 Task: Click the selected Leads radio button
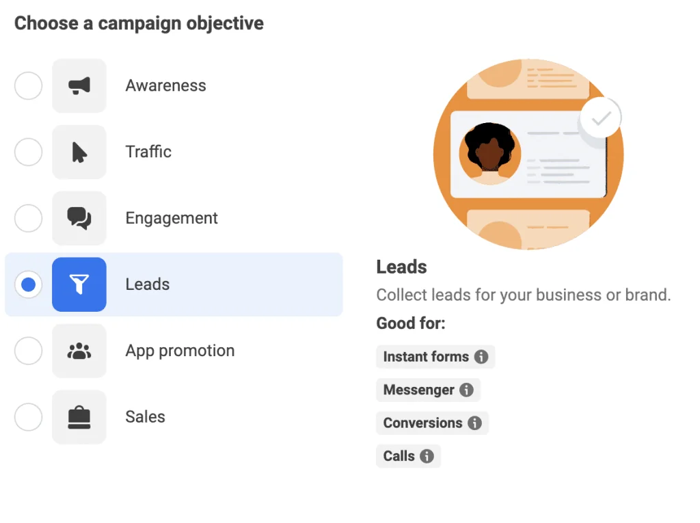click(28, 284)
